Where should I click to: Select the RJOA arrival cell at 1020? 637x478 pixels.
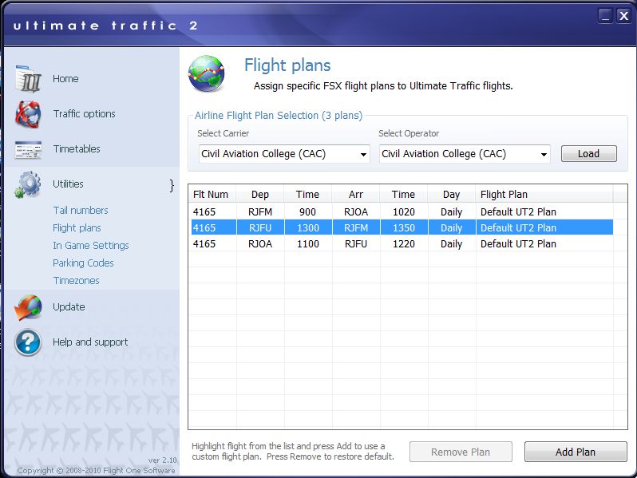[x=356, y=212]
